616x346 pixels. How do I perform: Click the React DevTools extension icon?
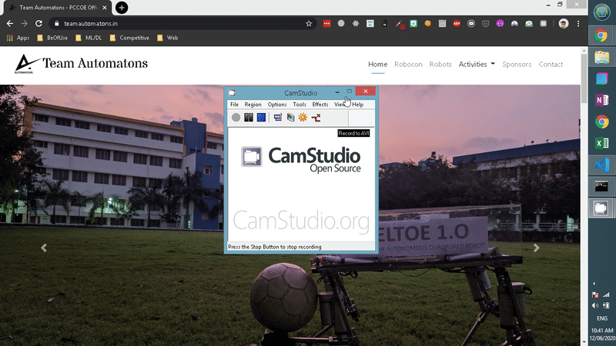pos(356,24)
